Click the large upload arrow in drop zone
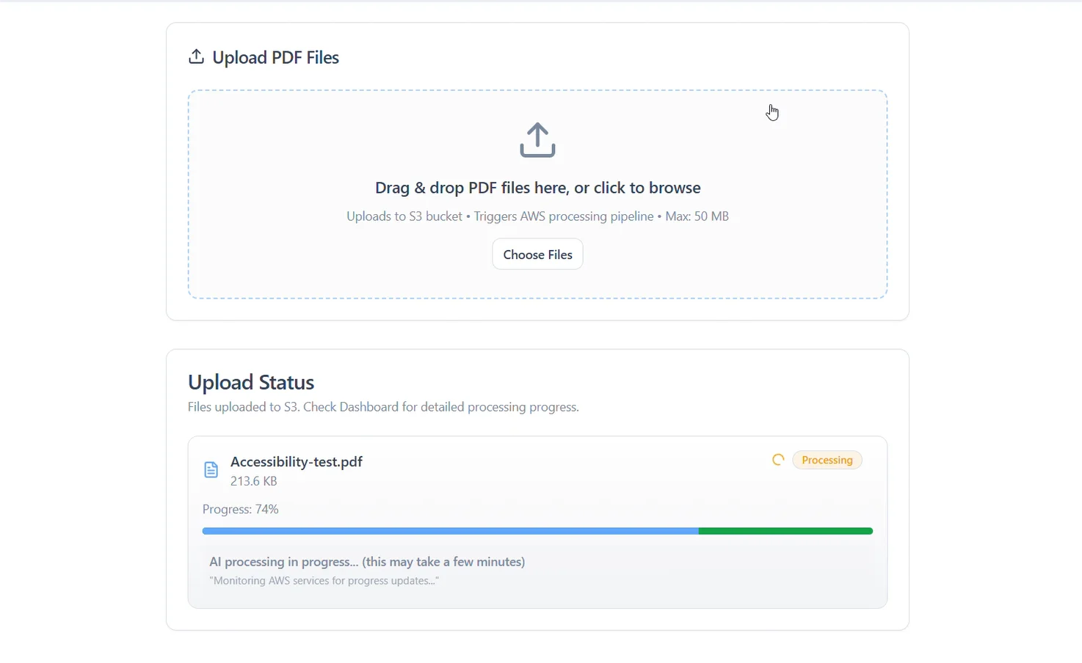 point(537,140)
